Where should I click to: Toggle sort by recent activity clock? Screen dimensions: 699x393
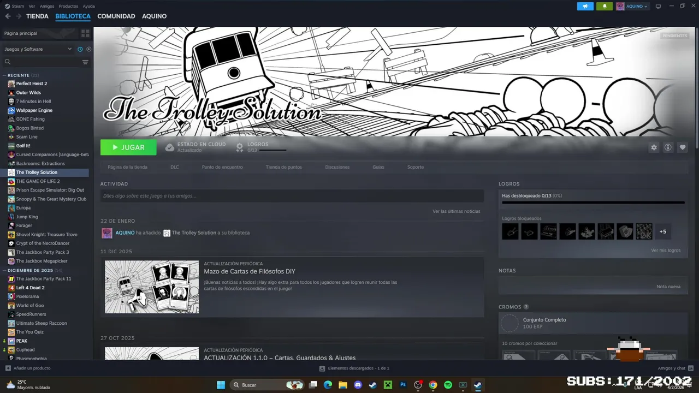click(x=80, y=49)
